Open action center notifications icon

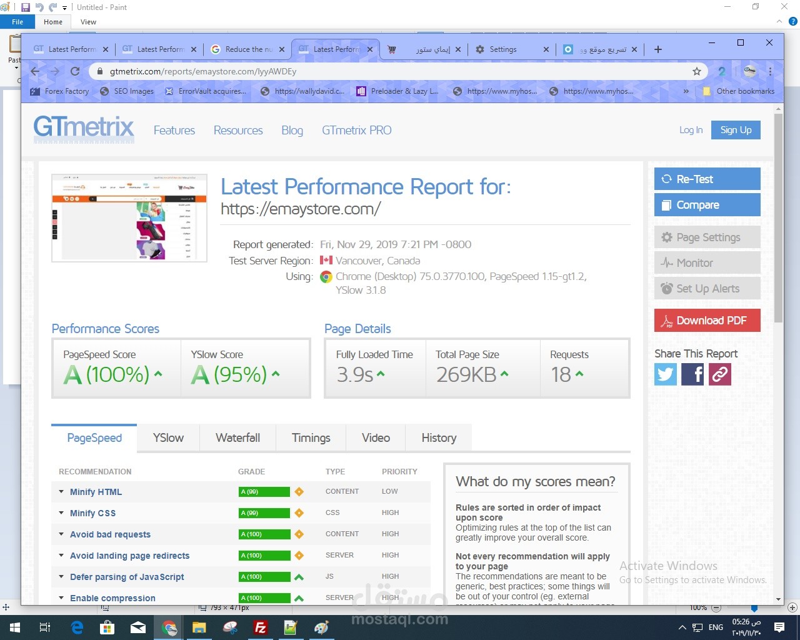point(779,627)
